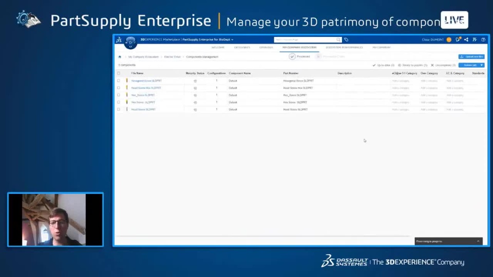The height and width of the screenshot is (277, 493).
Task: Go to My Company Ecosystem breadcrumb
Action: point(143,57)
